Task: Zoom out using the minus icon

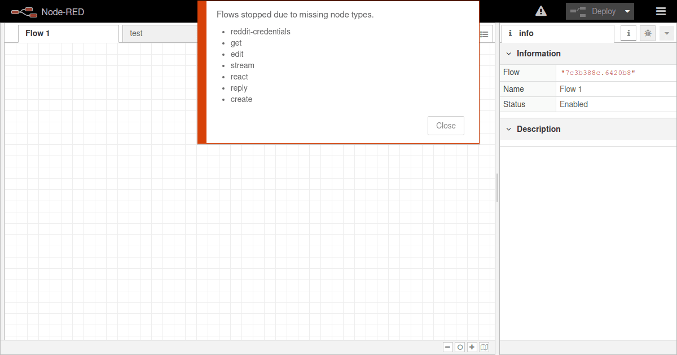Action: click(447, 347)
